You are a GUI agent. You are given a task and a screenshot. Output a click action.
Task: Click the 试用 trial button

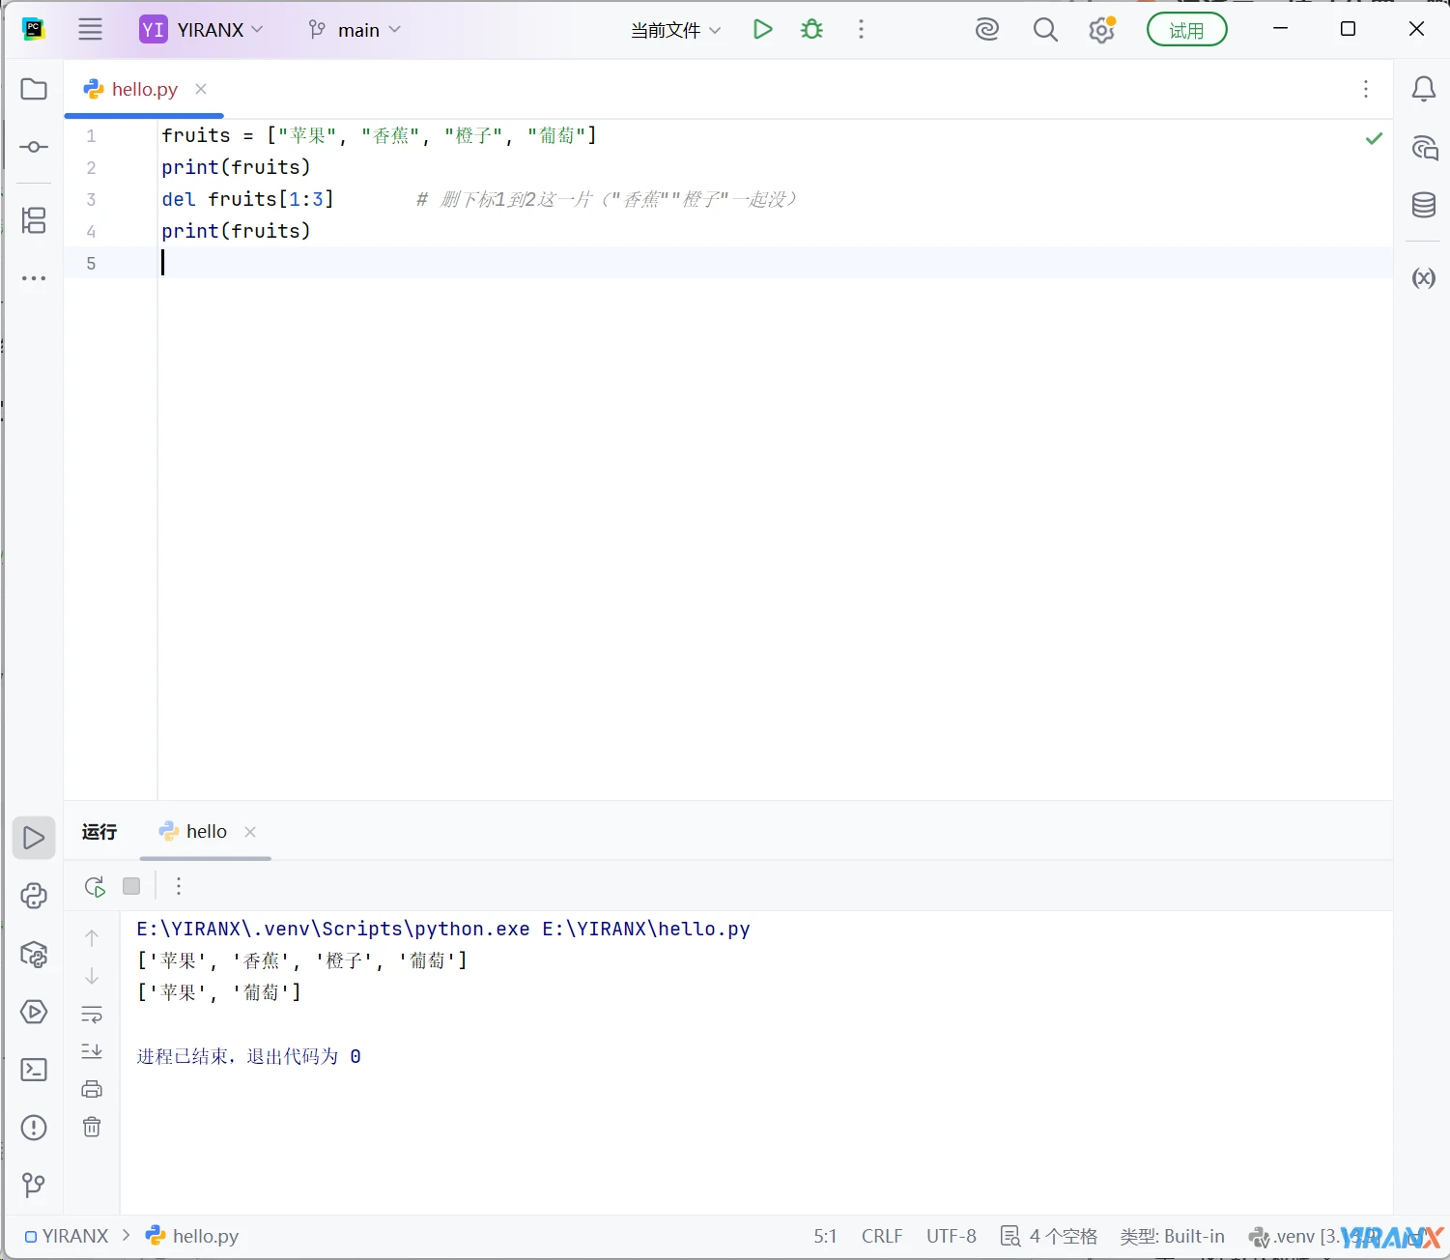(x=1186, y=30)
